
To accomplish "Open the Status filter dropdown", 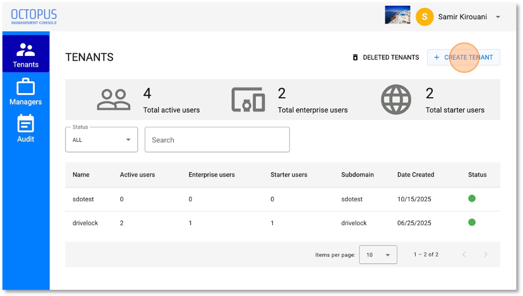I will pos(102,139).
